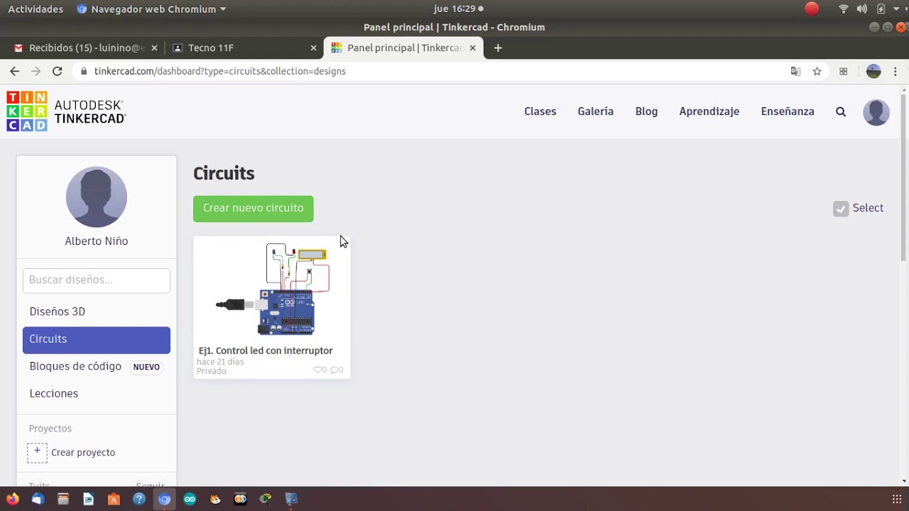Open circuit thumbnail Ej1. Control led
This screenshot has height=511, width=909.
(272, 290)
